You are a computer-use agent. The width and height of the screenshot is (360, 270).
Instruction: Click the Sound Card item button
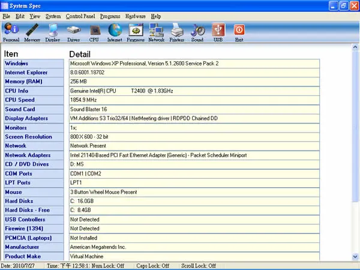pos(34,109)
